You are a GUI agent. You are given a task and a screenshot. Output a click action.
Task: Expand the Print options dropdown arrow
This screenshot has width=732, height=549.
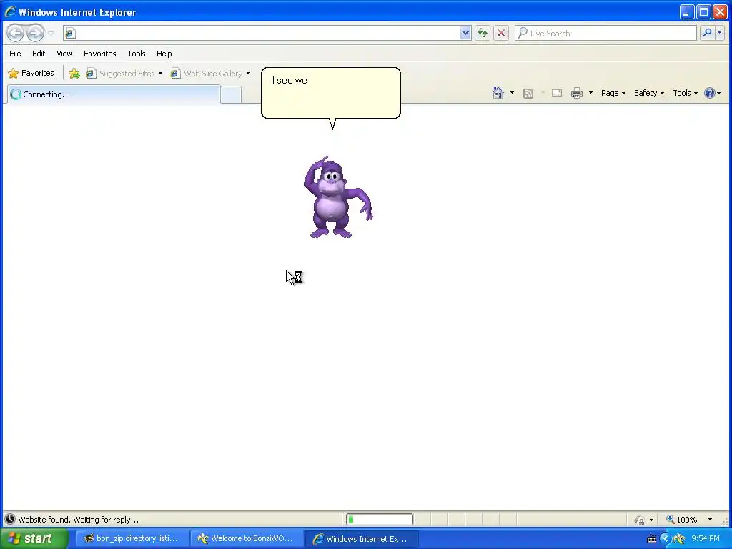point(590,93)
